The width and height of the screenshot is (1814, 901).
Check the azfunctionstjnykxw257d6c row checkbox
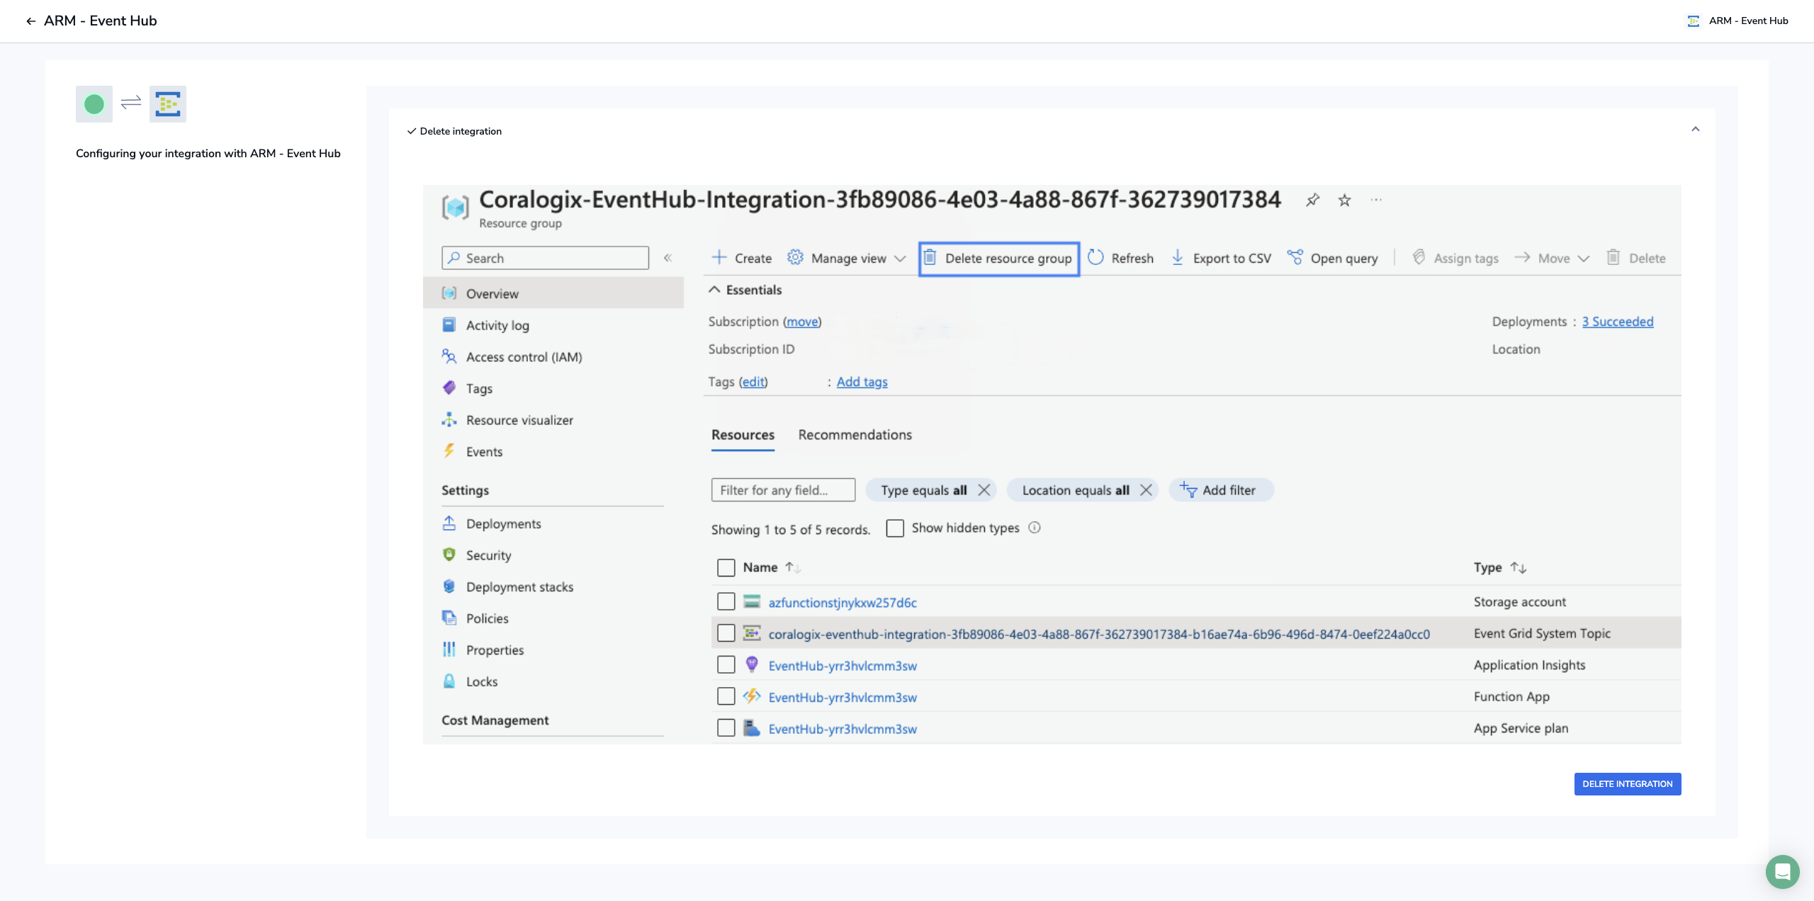click(726, 601)
